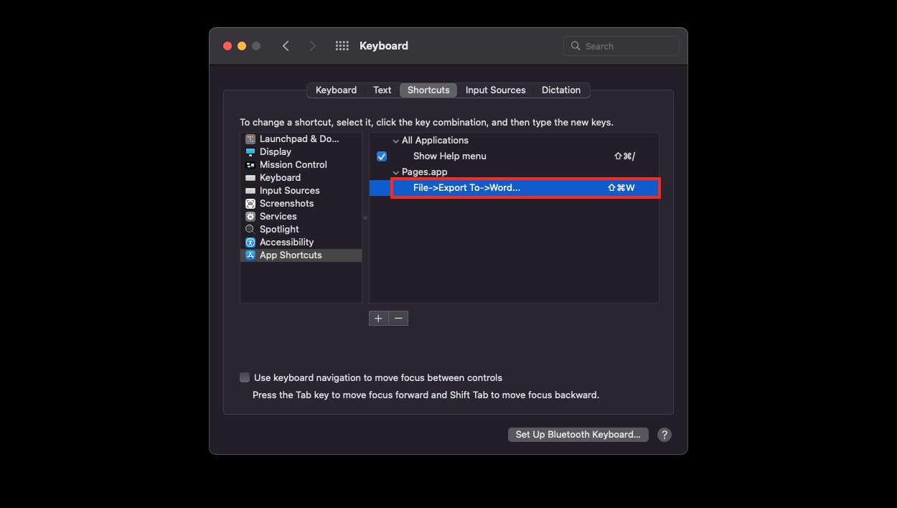
Task: Collapse the Pages.app group
Action: (x=395, y=172)
